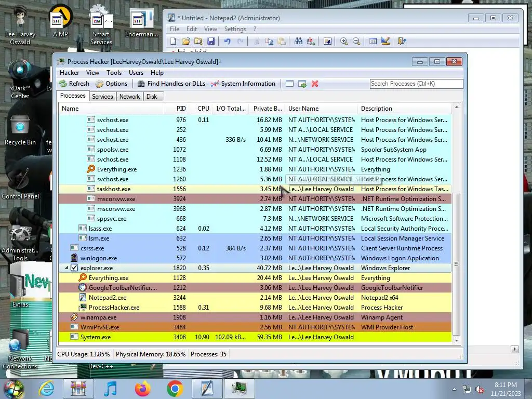Sort by the User Name column header

click(321, 109)
